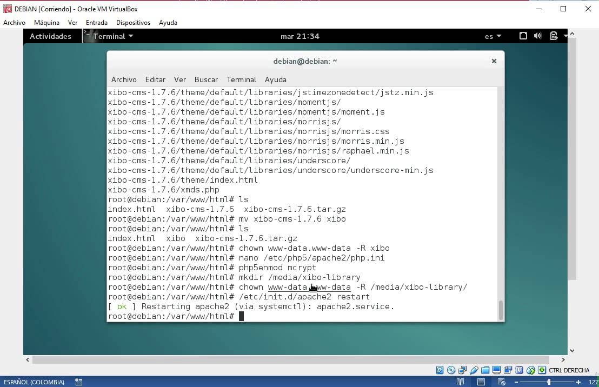Open VirtualBox Entrada menu
Screen dimensions: 599x387
point(97,23)
